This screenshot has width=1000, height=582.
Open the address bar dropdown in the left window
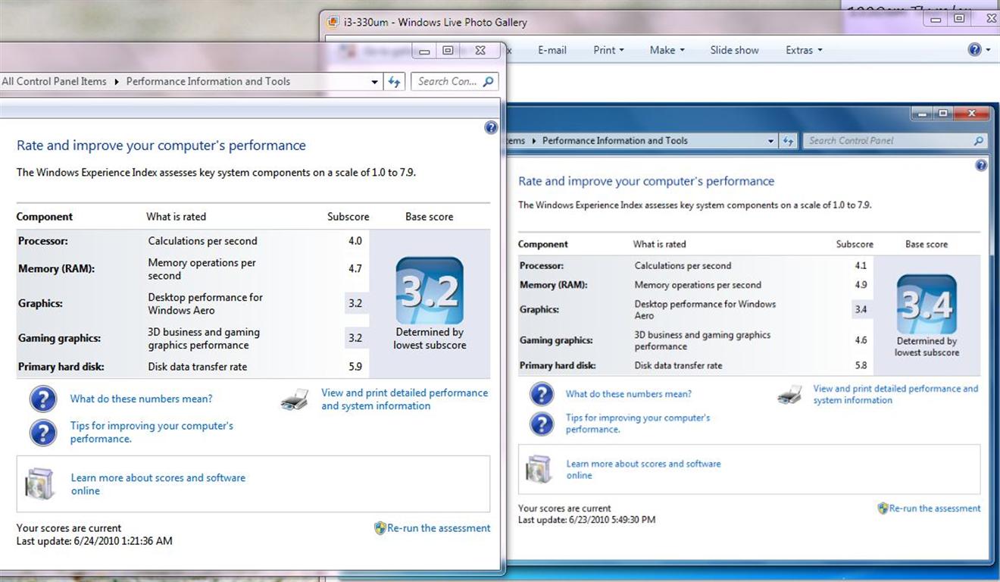375,82
